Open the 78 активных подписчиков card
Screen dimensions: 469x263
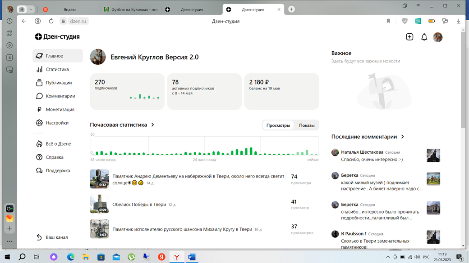pos(204,92)
